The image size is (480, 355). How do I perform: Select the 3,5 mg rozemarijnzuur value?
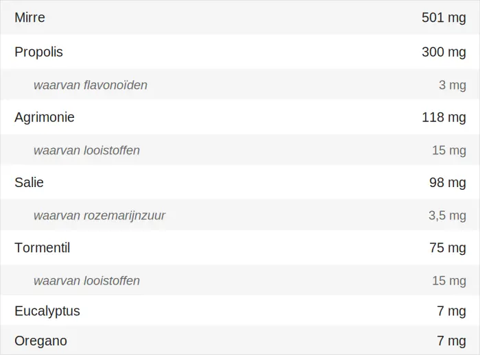tap(447, 216)
